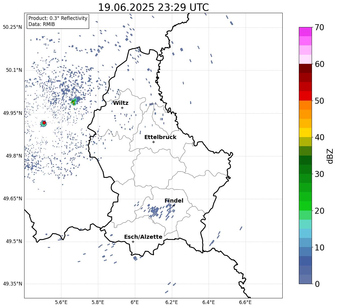Click the 49.65°N latitude tick label
The height and width of the screenshot is (308, 337).
[13, 199]
